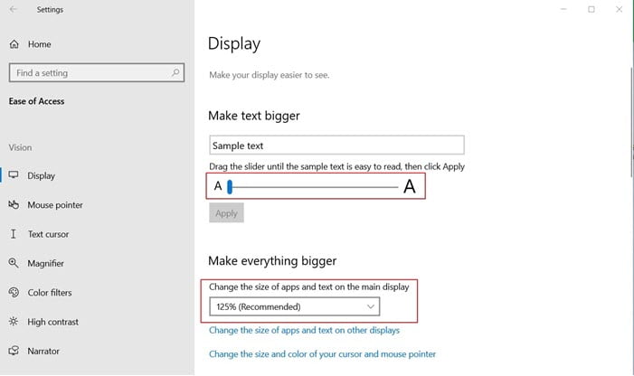Click the Ease of Access heading
This screenshot has width=634, height=376.
click(x=36, y=101)
